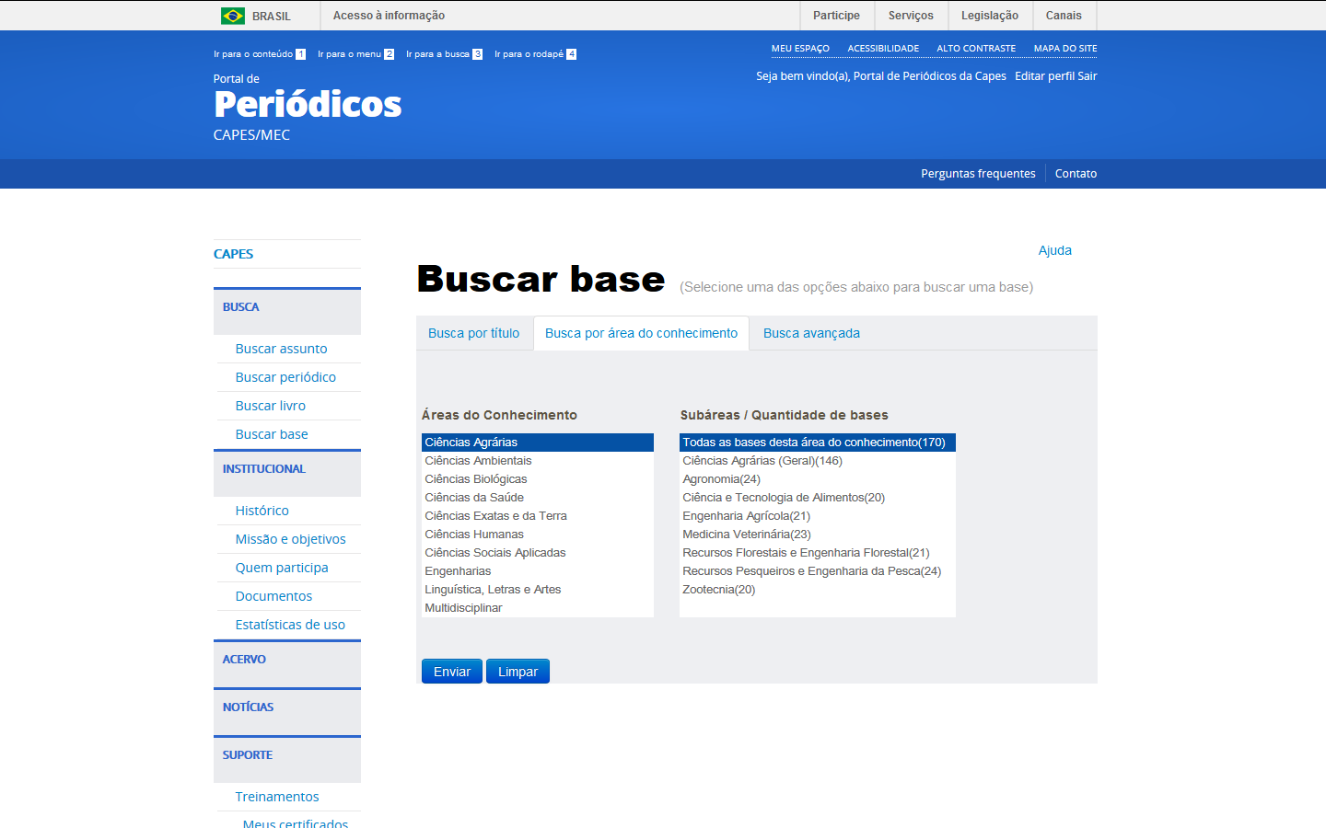The image size is (1326, 828).
Task: Click the Enviar button
Action: 452,672
